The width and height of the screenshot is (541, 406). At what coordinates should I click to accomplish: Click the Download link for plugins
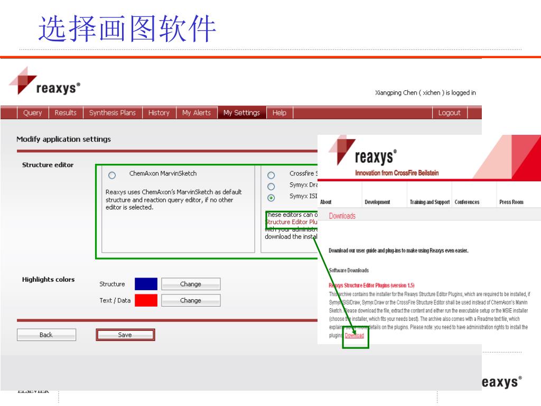(x=355, y=335)
